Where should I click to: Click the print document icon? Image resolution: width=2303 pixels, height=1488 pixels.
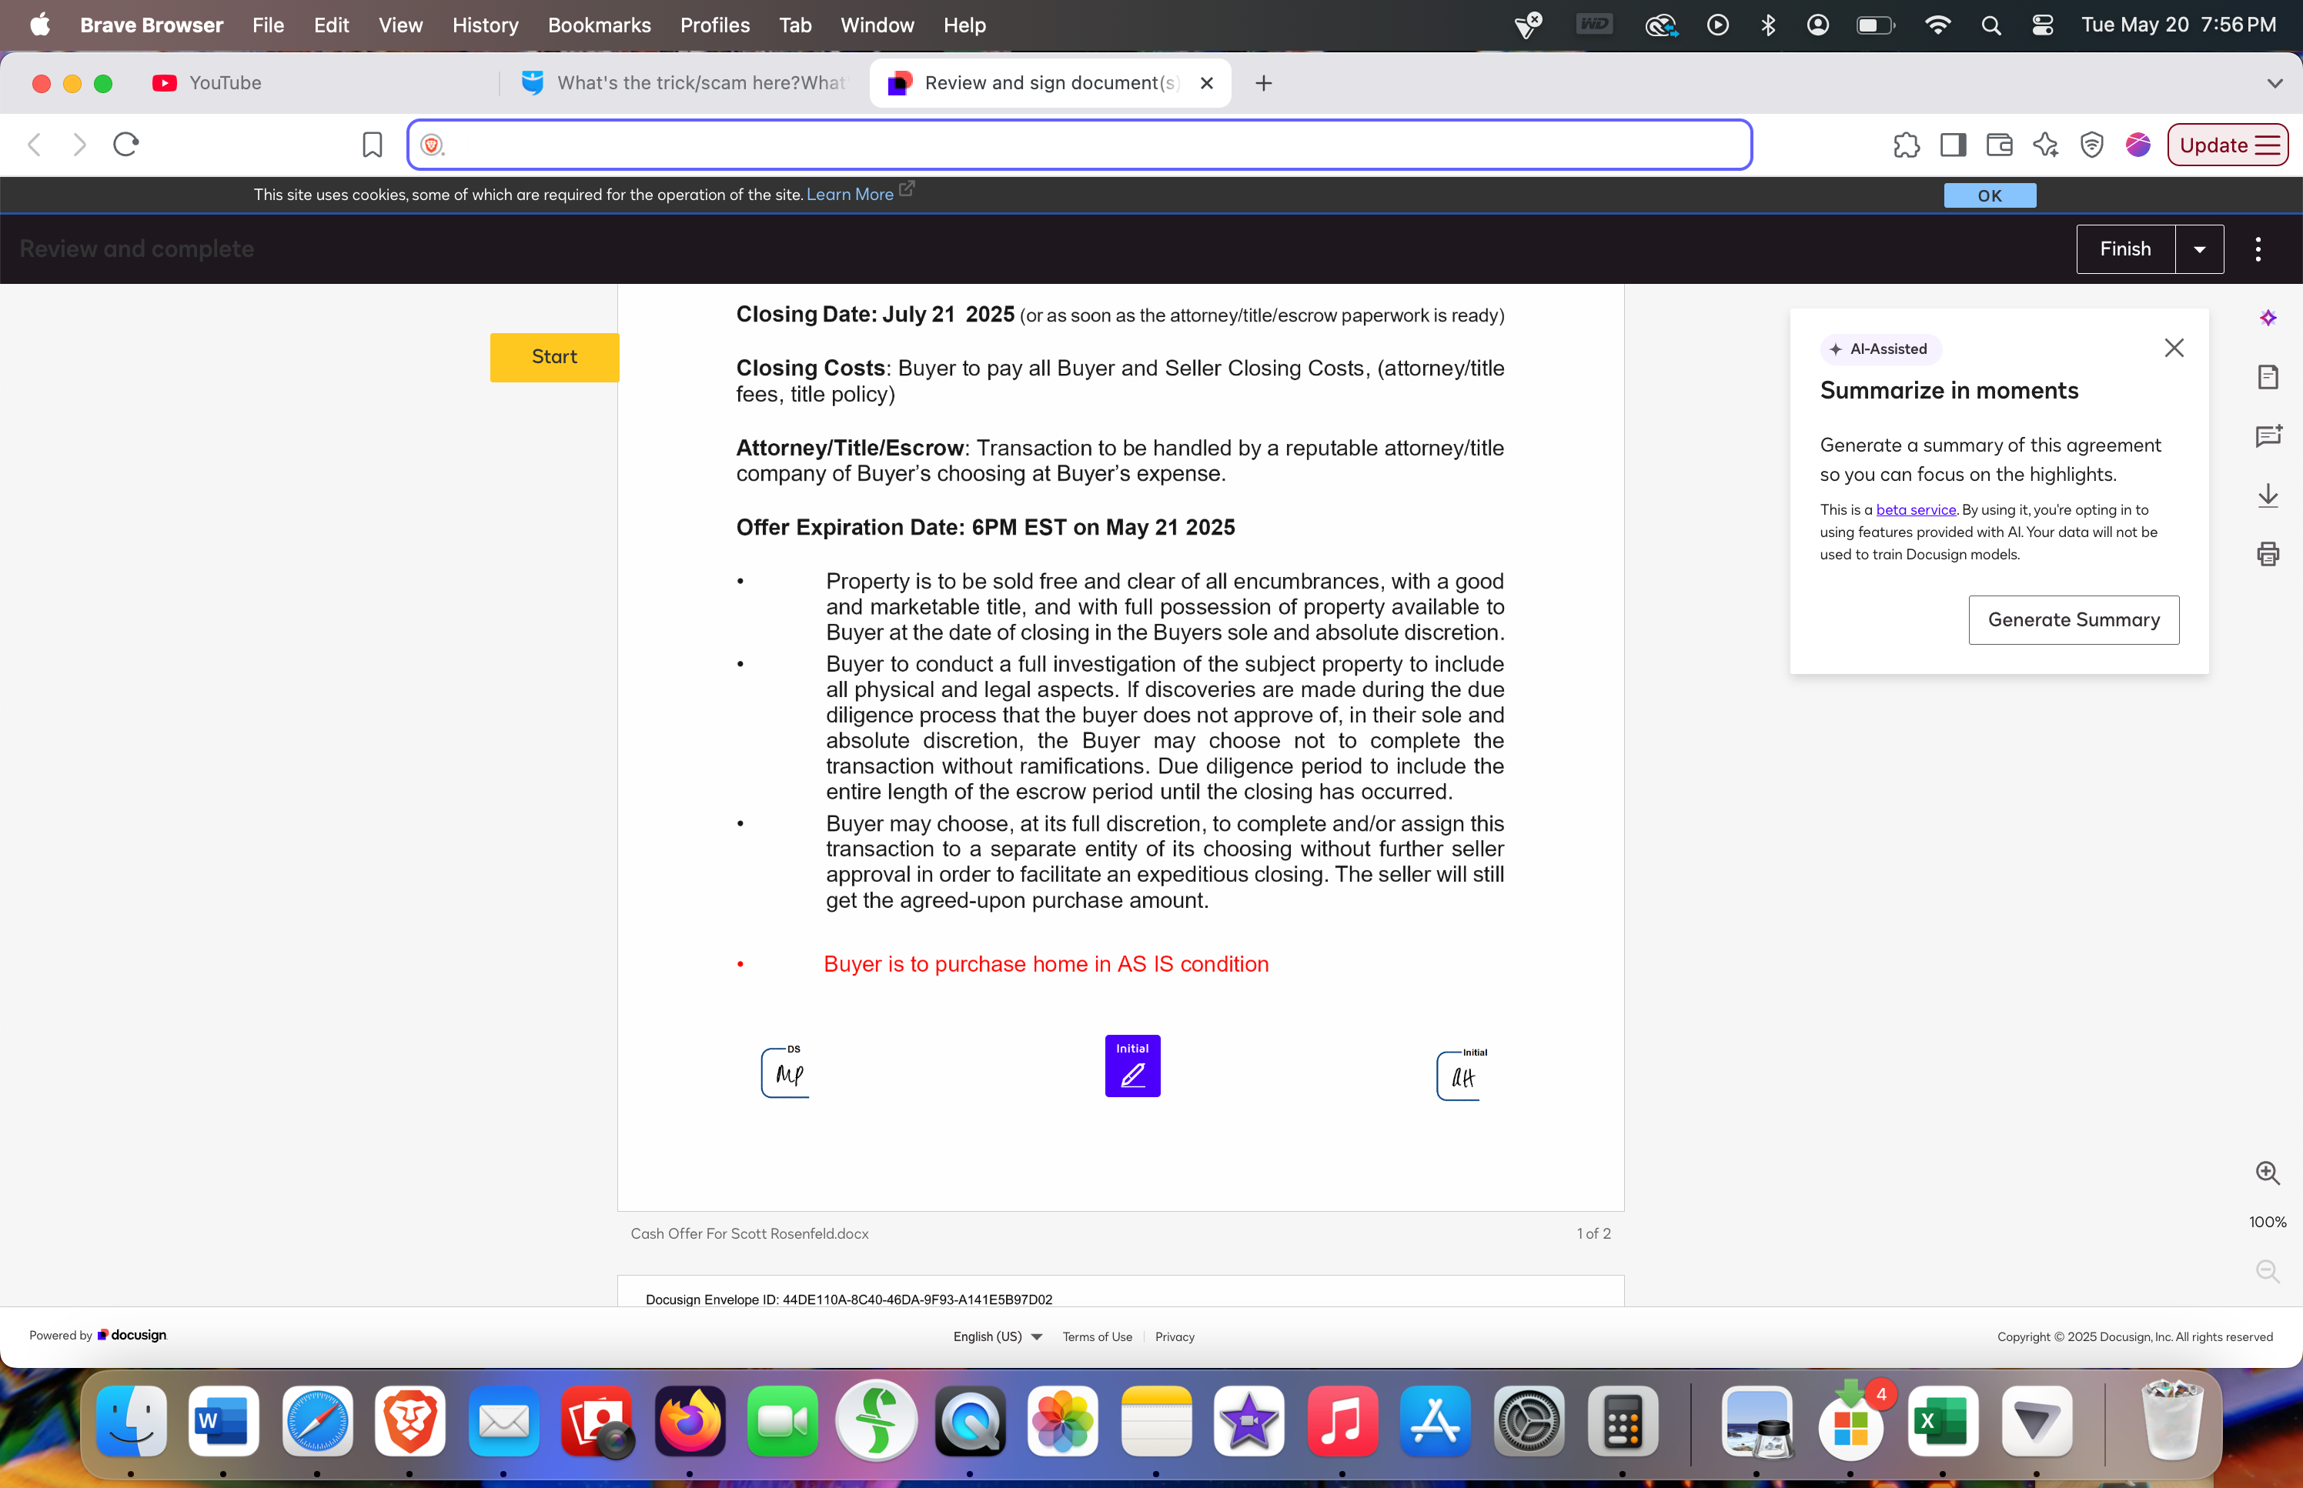2268,554
